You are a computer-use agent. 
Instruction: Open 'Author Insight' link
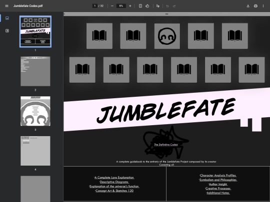(x=218, y=184)
